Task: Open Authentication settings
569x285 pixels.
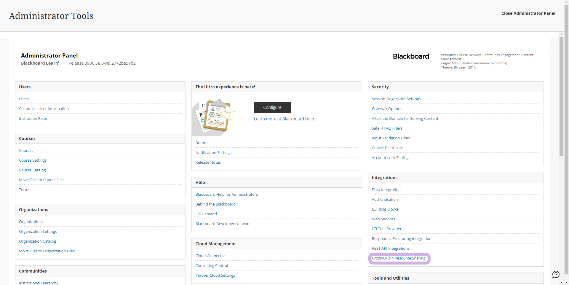Action: (385, 200)
